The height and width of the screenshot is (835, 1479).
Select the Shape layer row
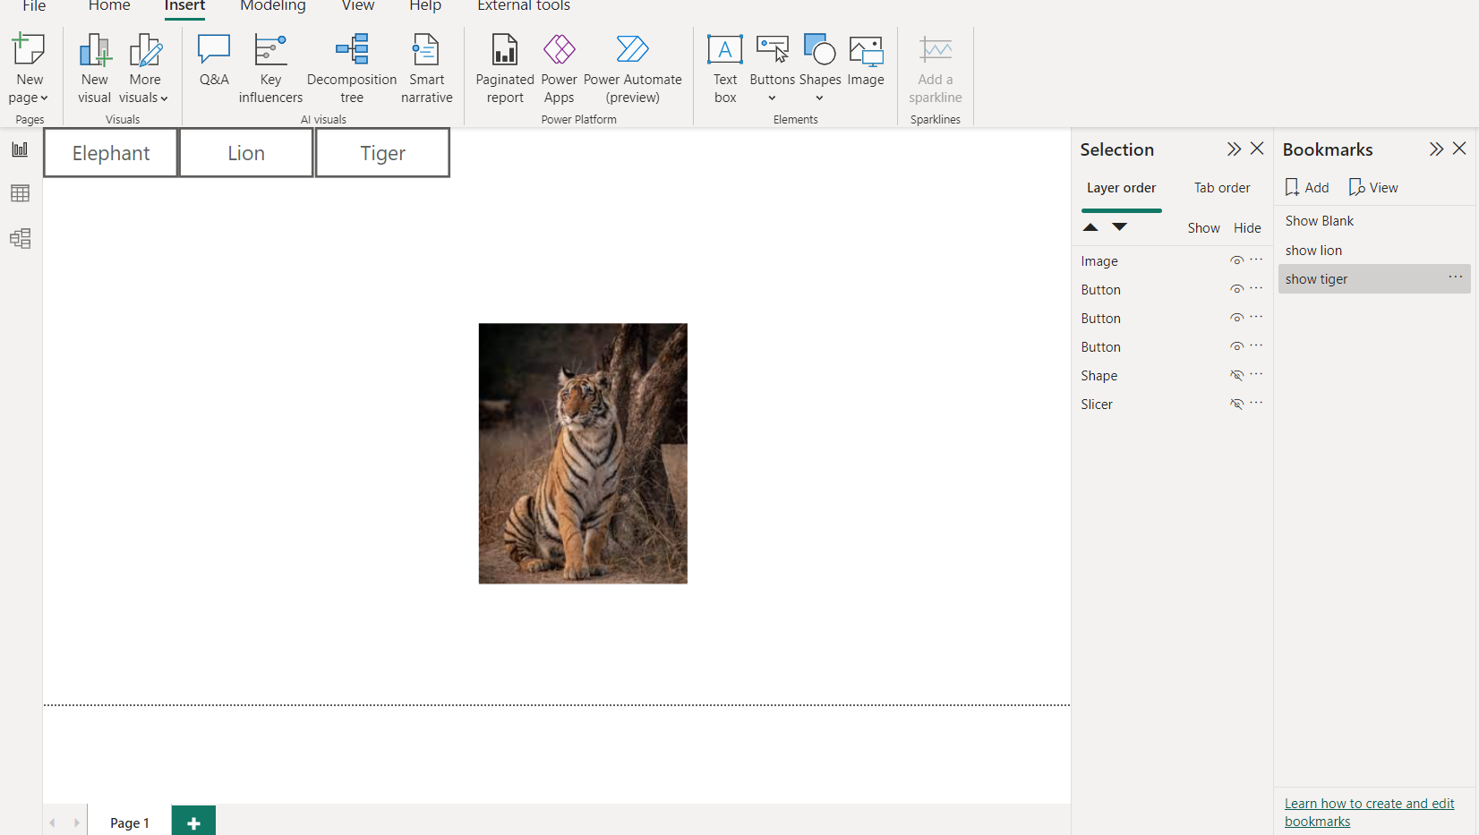1171,376
